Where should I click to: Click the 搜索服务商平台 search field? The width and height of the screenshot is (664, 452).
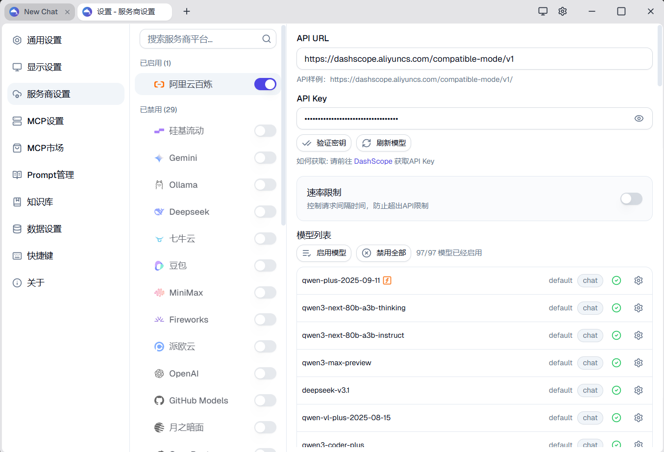(201, 39)
